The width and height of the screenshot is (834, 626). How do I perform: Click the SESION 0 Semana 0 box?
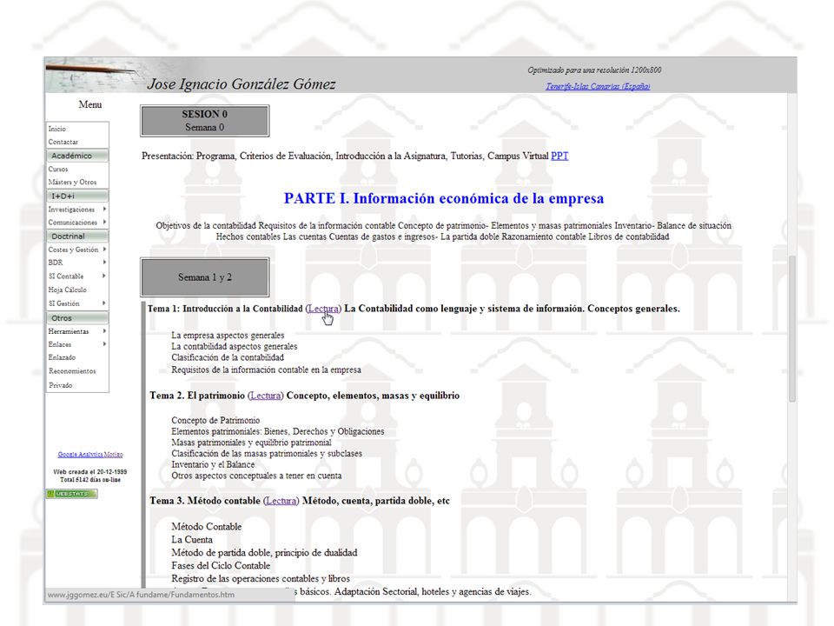(205, 121)
